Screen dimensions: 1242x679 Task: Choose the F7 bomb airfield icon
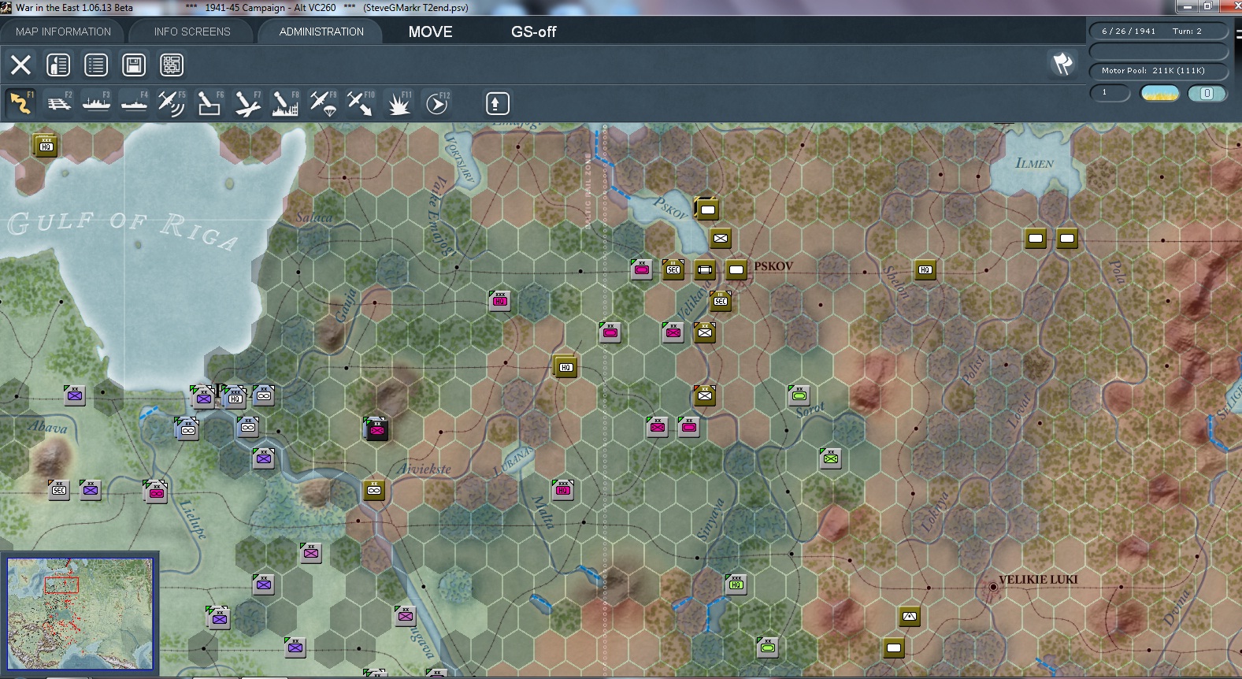[x=247, y=103]
